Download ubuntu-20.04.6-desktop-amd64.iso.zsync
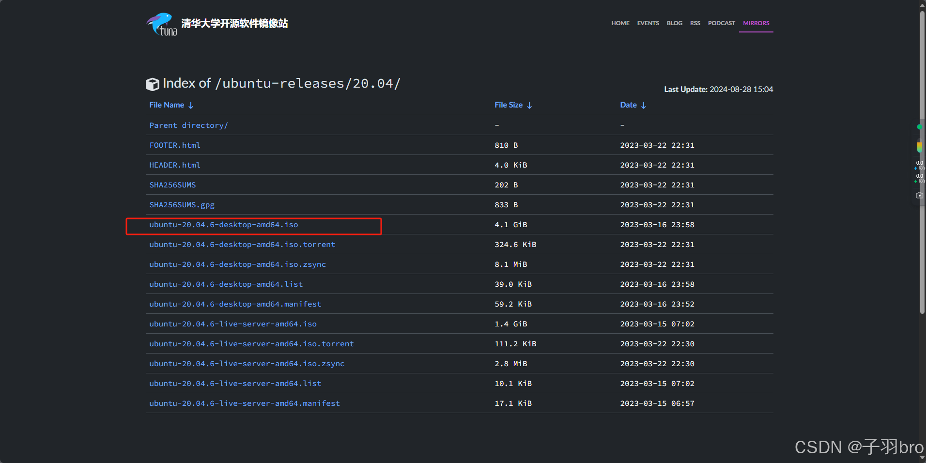 (x=237, y=264)
